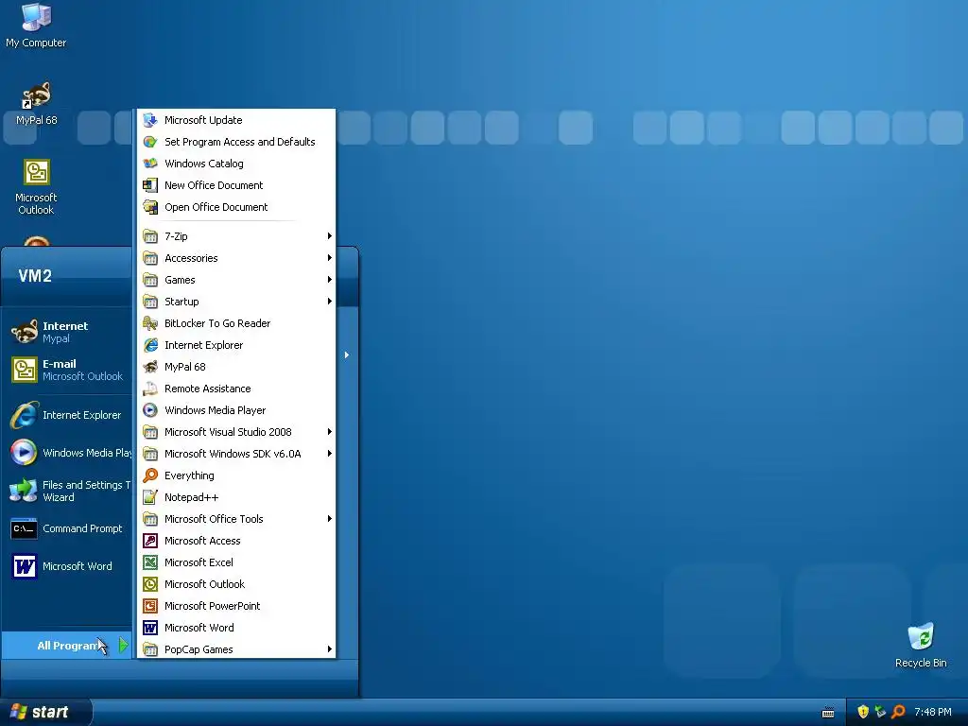Open Microsoft Word in Start menu left pane
Viewport: 968px width, 726px height.
(68, 566)
